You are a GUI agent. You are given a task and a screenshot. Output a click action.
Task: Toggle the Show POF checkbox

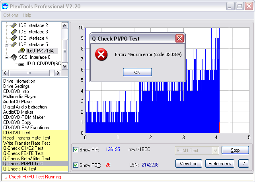click(x=76, y=165)
